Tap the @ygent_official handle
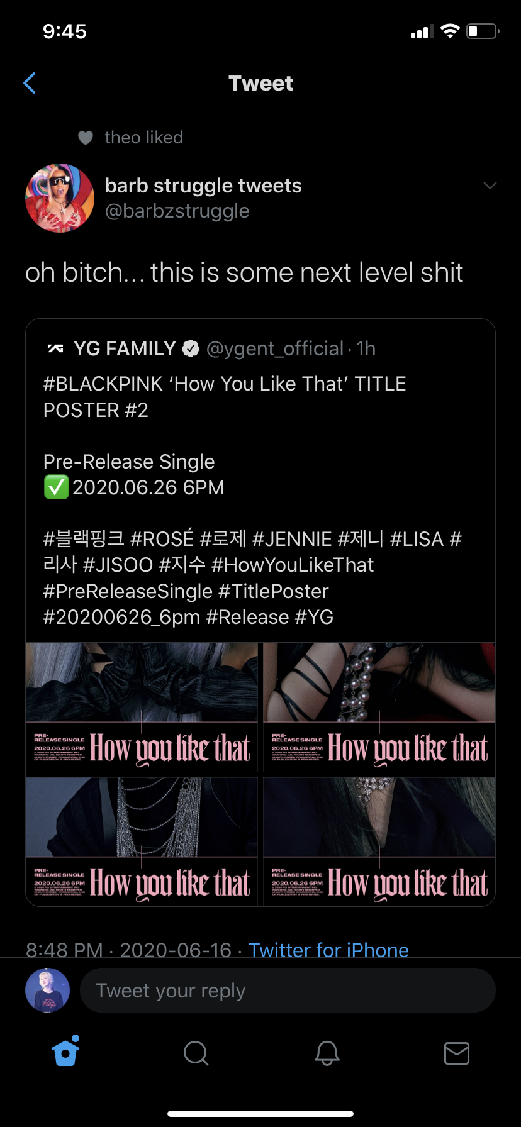The image size is (521, 1127). point(275,348)
